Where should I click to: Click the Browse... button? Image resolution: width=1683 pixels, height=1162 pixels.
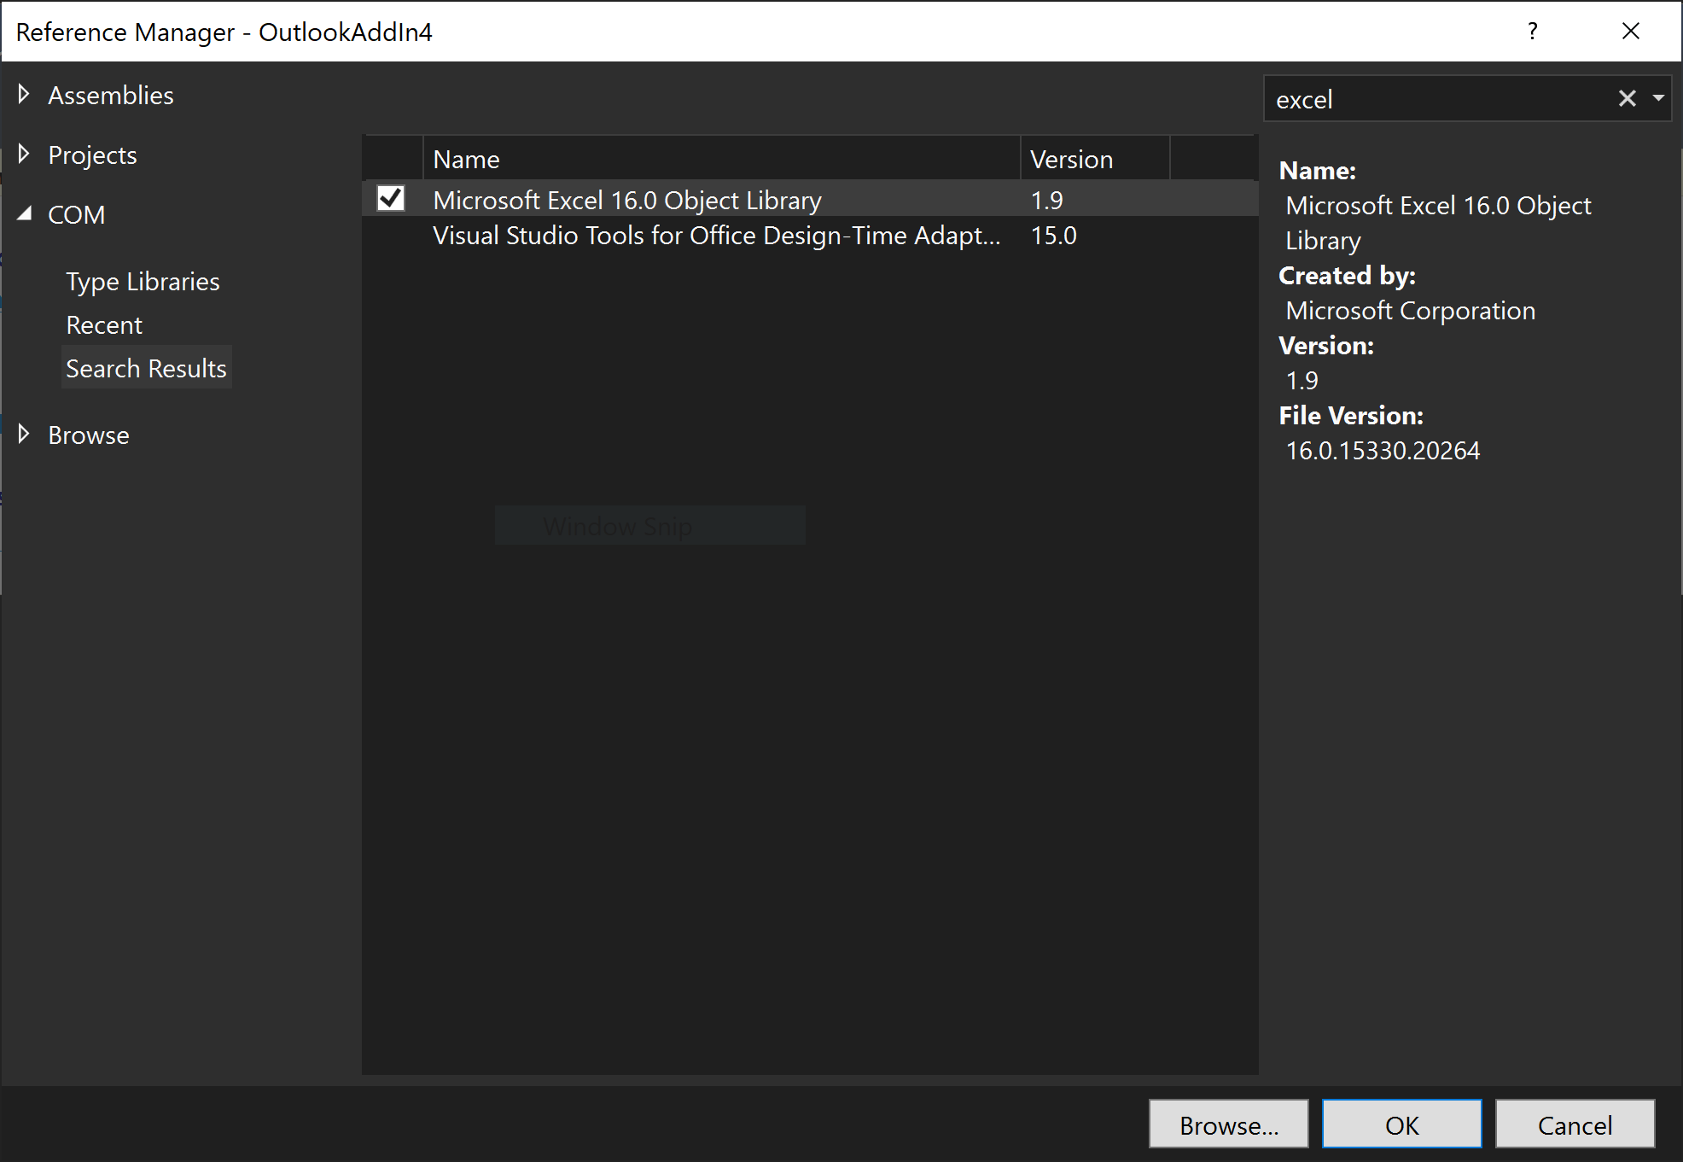[x=1228, y=1124]
